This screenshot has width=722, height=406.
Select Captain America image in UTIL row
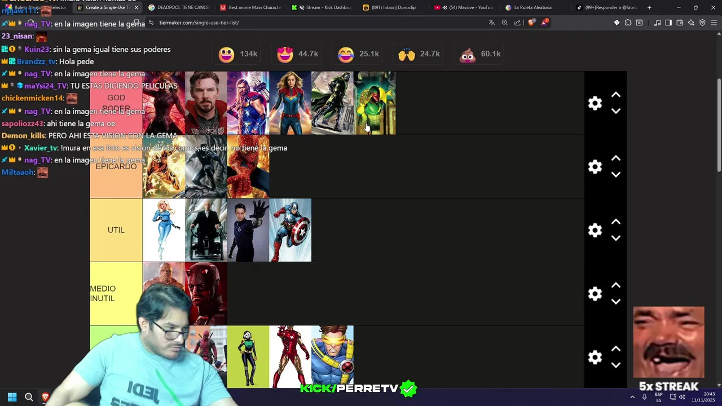tap(290, 230)
